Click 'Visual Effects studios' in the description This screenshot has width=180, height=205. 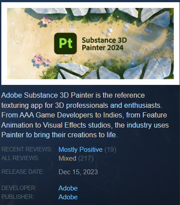[x=77, y=125]
